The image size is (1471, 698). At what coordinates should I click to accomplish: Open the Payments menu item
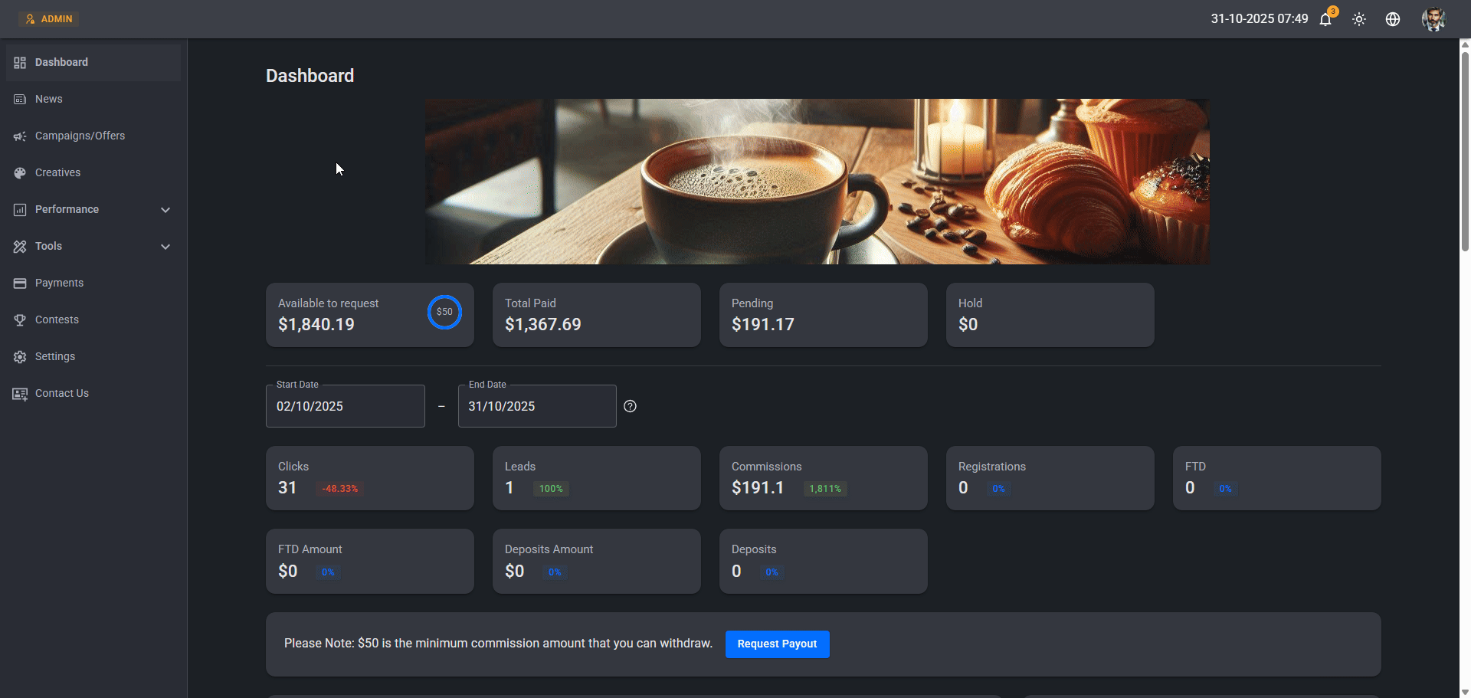(x=59, y=283)
